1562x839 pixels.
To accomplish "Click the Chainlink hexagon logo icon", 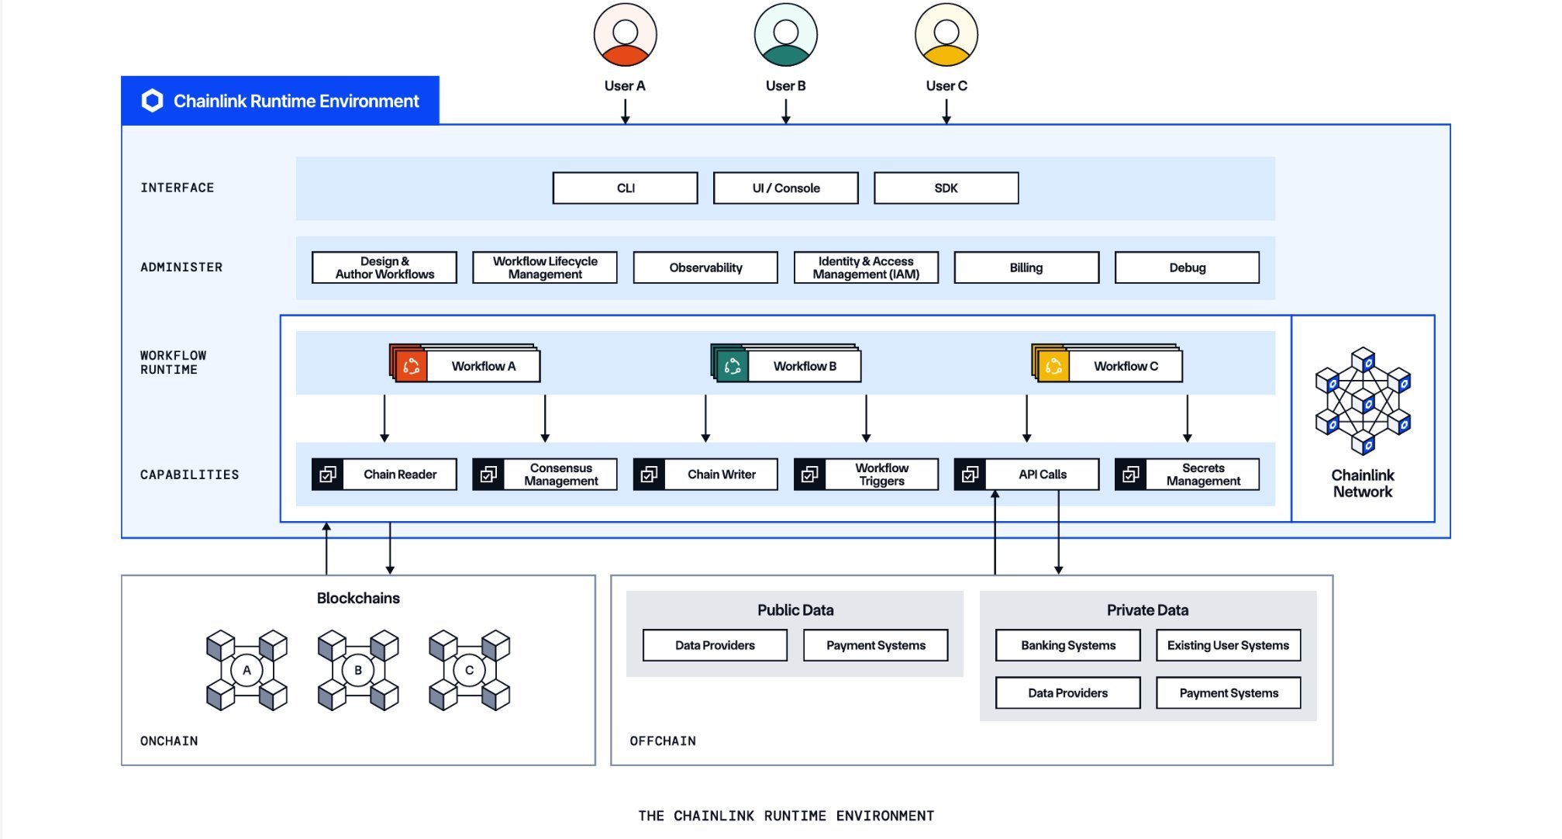I will [153, 101].
